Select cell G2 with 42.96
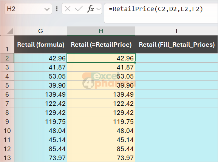This screenshot has width=218, height=162. (40, 58)
